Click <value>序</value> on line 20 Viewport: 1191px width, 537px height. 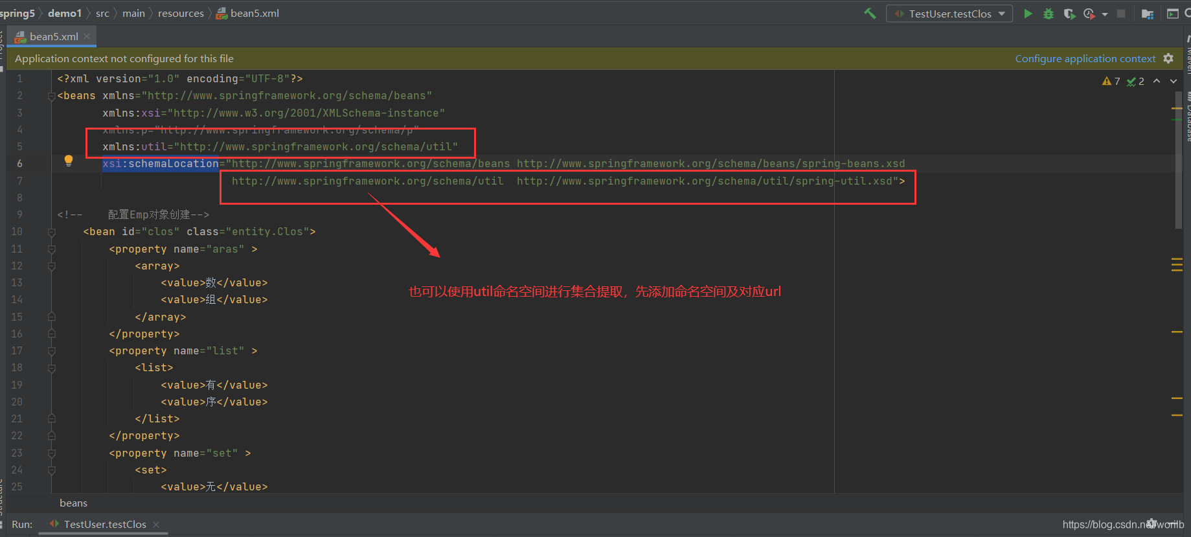(x=214, y=402)
